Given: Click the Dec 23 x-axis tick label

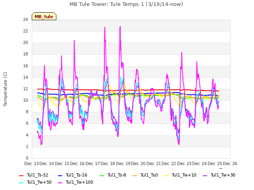Looking at the screenshot, I should [x=184, y=163].
